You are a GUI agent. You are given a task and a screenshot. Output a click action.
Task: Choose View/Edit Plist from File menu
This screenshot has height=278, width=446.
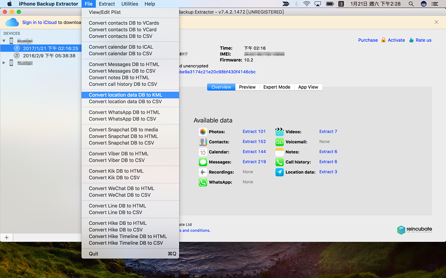(x=130, y=12)
